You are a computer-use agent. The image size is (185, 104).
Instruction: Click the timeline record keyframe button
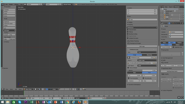coord(88,98)
